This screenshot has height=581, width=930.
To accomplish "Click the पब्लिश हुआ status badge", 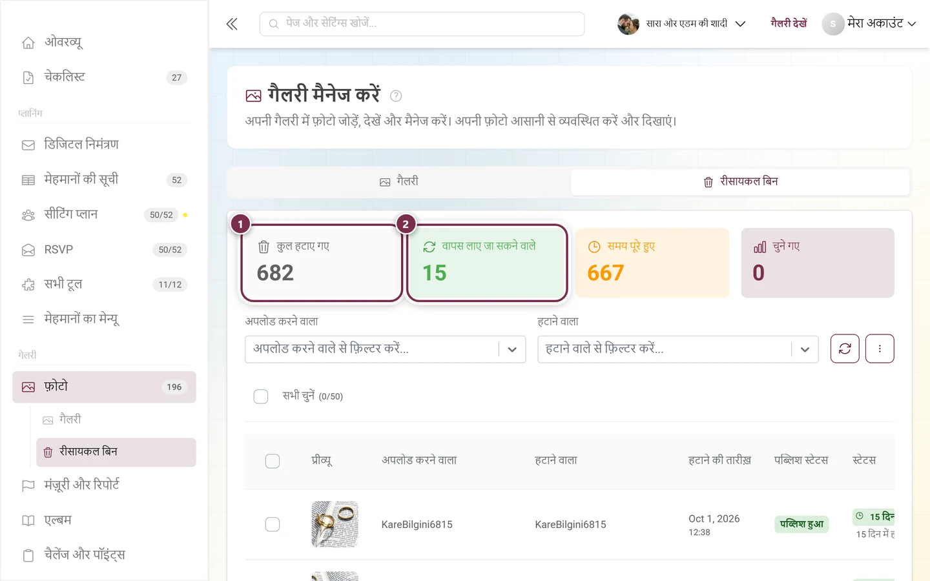I will [801, 524].
